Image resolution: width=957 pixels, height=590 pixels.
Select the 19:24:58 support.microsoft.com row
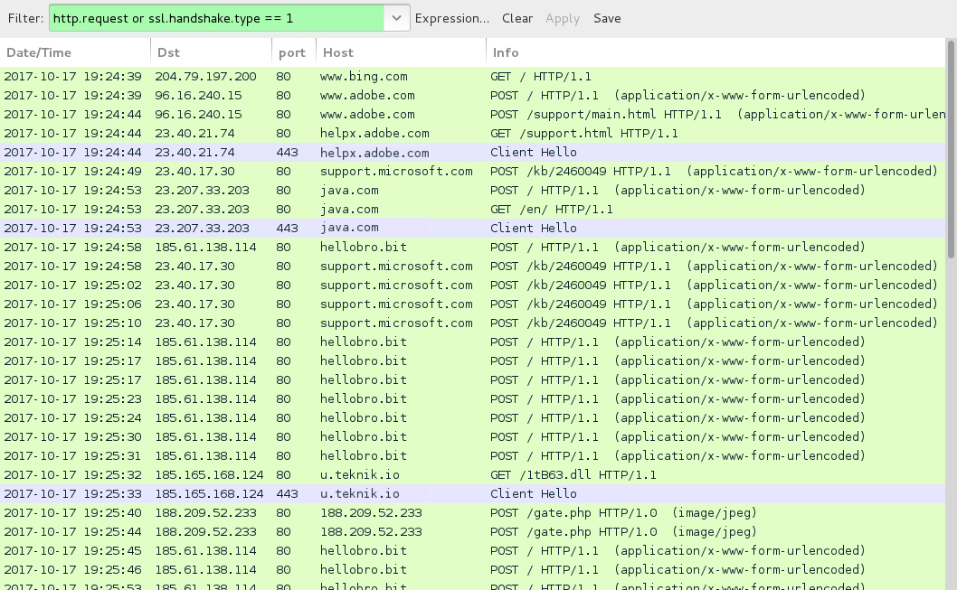(x=472, y=266)
